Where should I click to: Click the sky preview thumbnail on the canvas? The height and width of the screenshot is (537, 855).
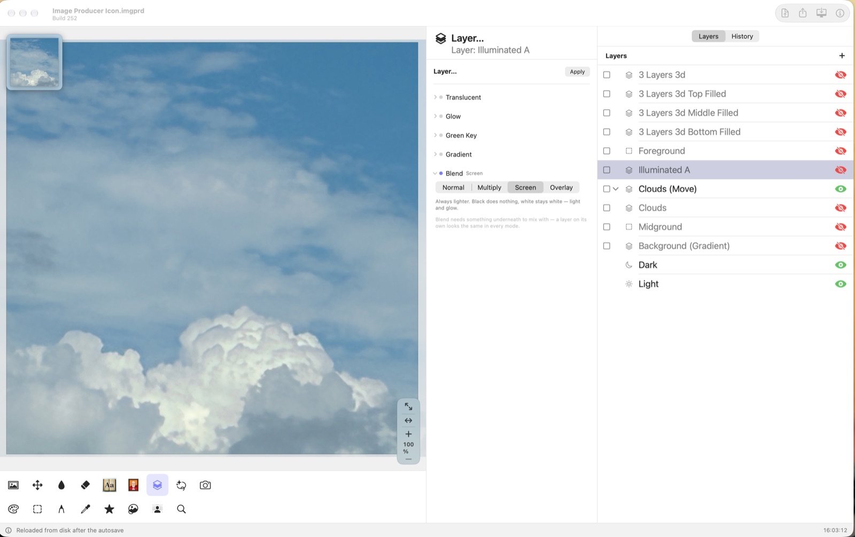[x=34, y=62]
